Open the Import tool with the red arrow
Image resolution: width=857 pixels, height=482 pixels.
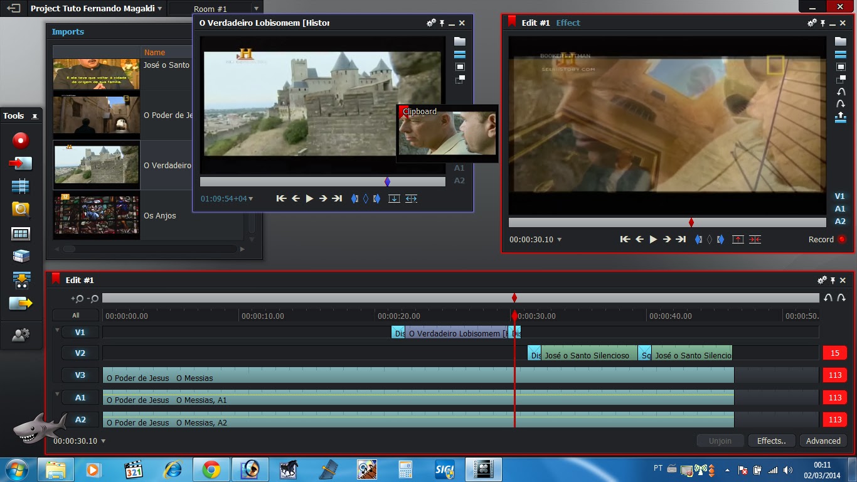coord(21,163)
